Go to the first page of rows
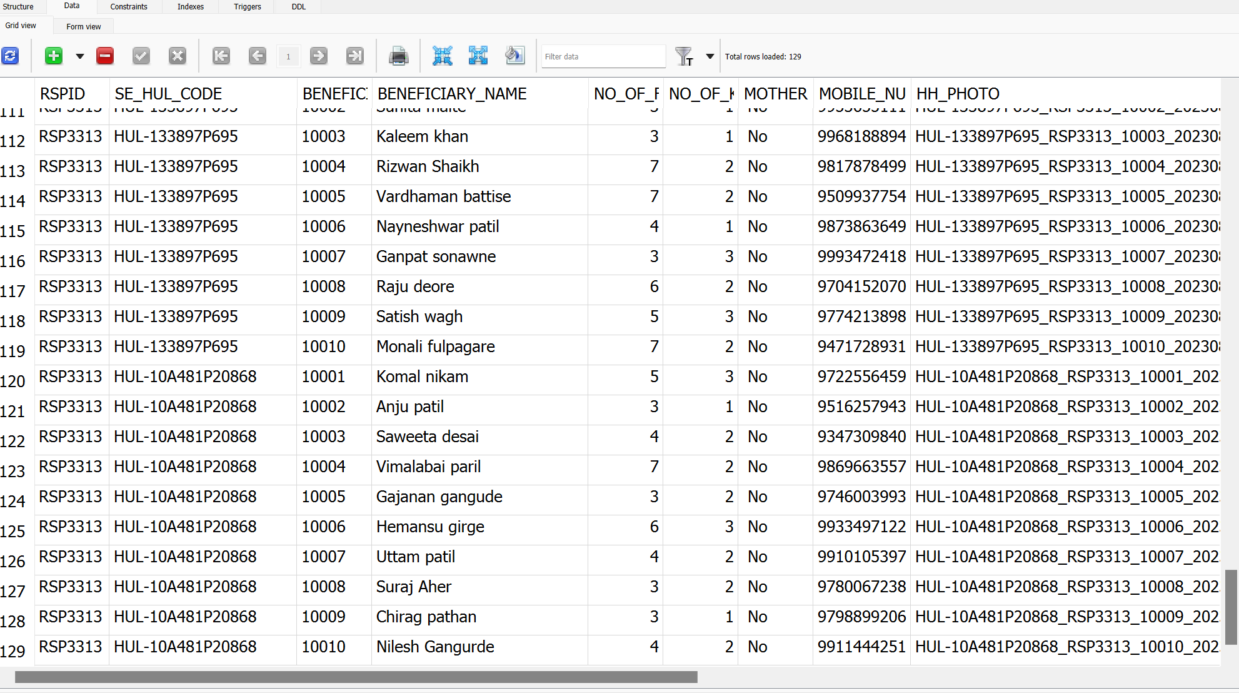Screen dimensions: 1239x693 coord(221,56)
